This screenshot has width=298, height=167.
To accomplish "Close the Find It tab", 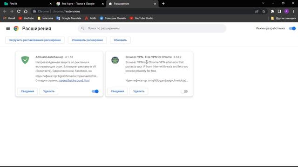I will 51,4.
